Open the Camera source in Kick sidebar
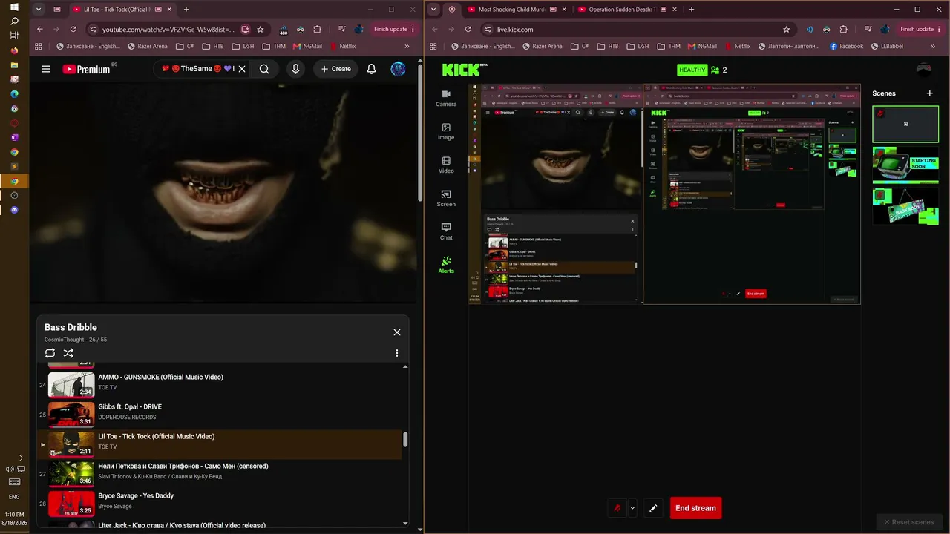 coord(446,98)
